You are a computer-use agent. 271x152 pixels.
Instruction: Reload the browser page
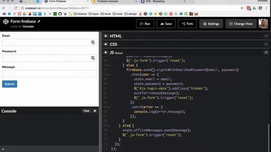click(x=16, y=8)
